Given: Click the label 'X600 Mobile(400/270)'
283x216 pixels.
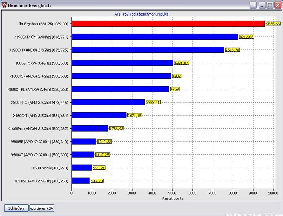Looking at the screenshot, I should [50, 168].
